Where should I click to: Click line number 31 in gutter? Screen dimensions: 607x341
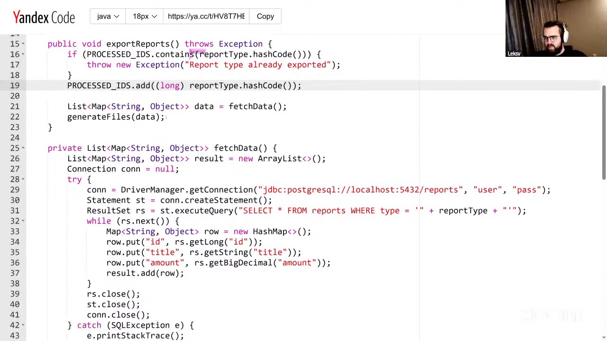(x=15, y=211)
